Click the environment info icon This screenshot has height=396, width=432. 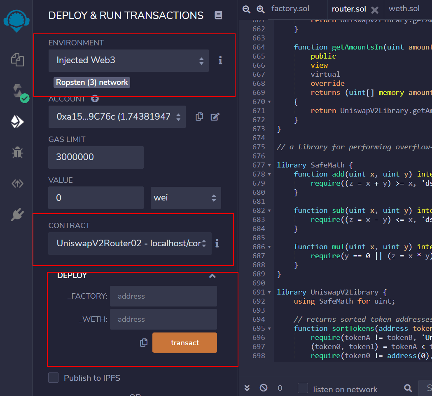(x=220, y=60)
